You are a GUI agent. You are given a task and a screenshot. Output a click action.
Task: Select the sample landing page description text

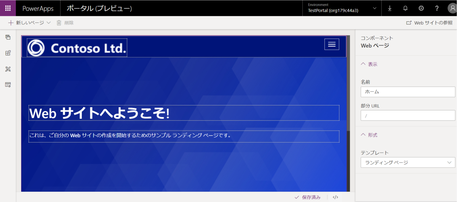tap(184, 136)
